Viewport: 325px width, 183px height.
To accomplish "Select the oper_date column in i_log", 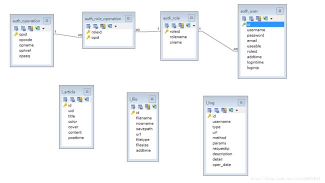I will pos(221,165).
